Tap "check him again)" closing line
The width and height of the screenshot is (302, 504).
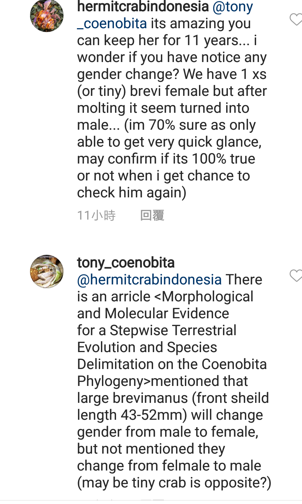click(x=132, y=193)
